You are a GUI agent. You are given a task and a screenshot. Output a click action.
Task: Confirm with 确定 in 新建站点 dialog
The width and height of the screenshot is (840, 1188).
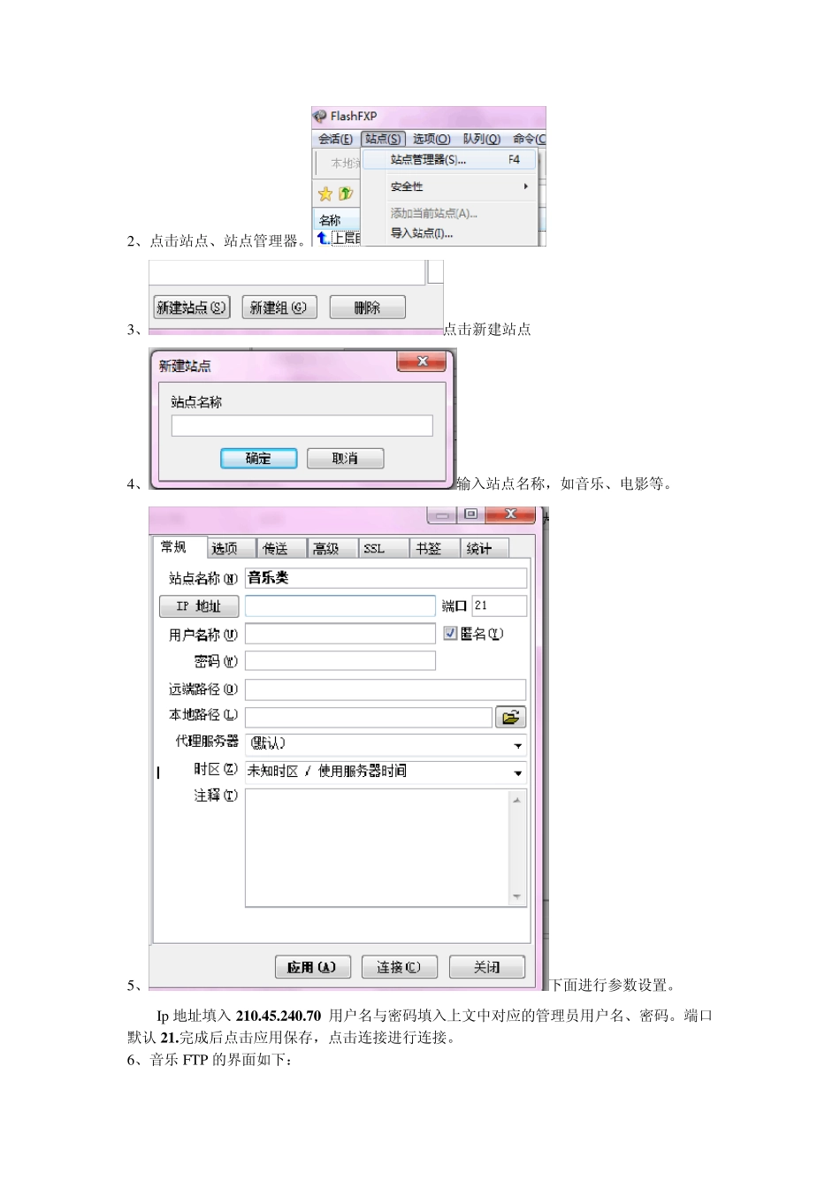click(x=258, y=458)
